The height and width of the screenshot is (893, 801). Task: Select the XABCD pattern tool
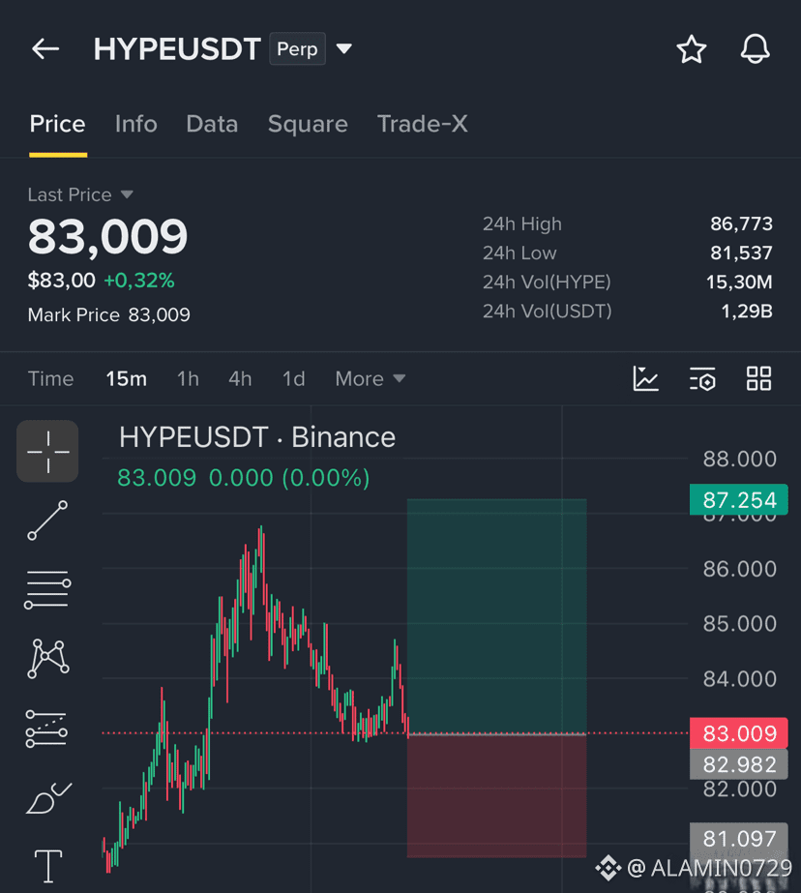click(48, 659)
